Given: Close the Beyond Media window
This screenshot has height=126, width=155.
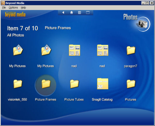Looking at the screenshot, I should (152, 3).
